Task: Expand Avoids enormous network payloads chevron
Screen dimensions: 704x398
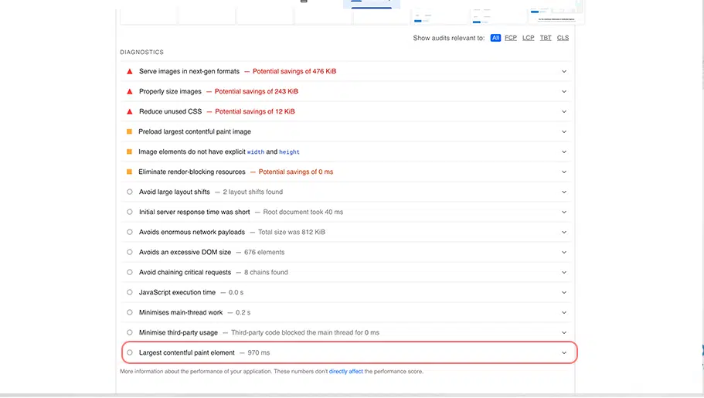Action: tap(564, 233)
